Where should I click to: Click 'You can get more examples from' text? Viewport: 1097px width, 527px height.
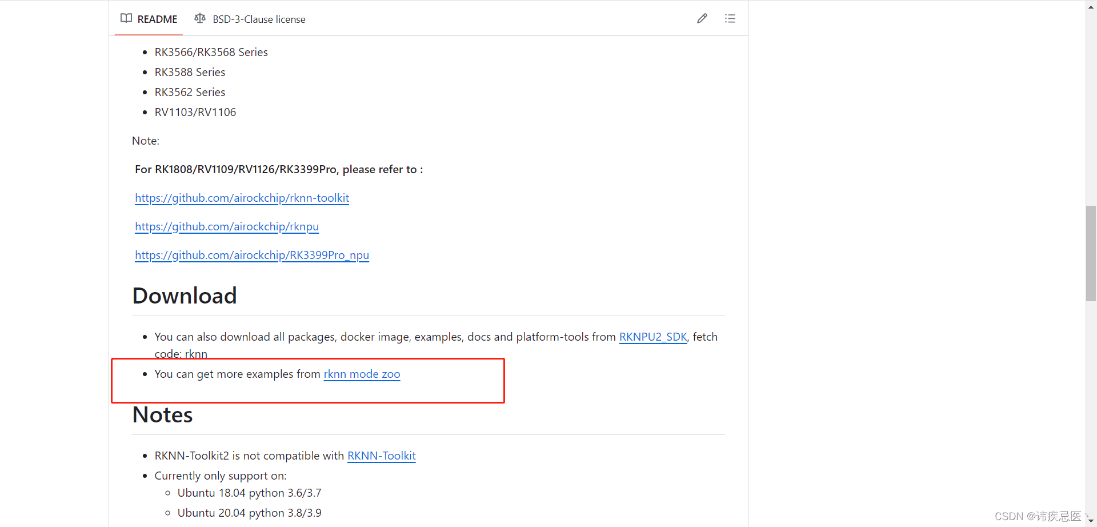coord(237,374)
